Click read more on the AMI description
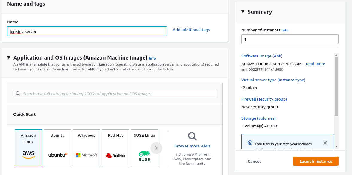The image size is (352, 175). pos(316,64)
